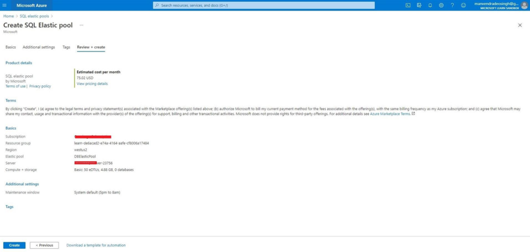This screenshot has width=530, height=252.
Task: Click the Additional settings section heading
Action: [22, 184]
